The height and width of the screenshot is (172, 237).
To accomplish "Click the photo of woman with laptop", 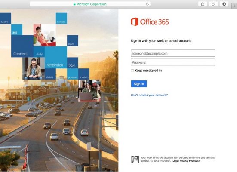I will [x=89, y=91].
